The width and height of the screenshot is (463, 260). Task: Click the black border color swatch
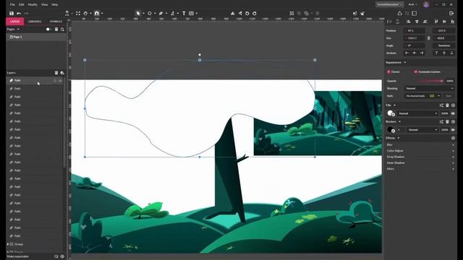coord(391,130)
